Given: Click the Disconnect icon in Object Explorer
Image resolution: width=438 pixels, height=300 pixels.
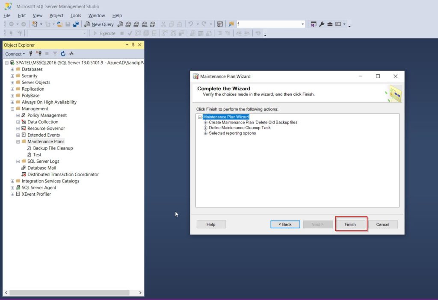Looking at the screenshot, I should click(x=39, y=53).
